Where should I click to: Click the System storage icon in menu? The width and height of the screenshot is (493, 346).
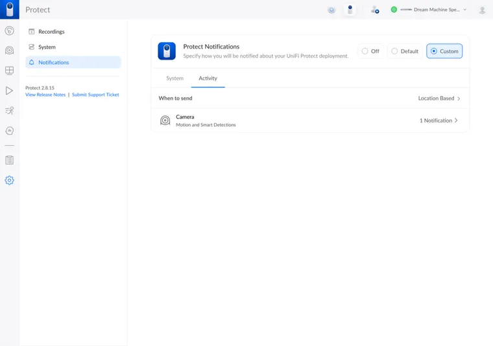pyautogui.click(x=31, y=47)
